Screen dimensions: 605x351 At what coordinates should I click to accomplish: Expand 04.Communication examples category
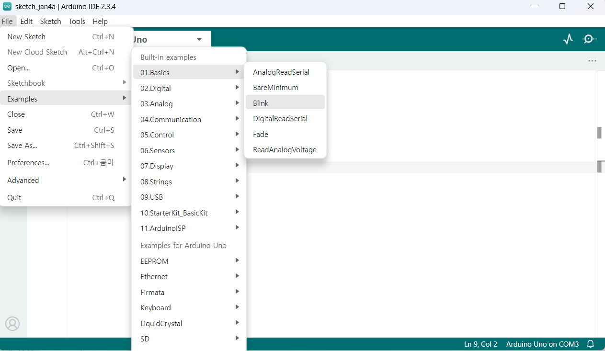189,119
